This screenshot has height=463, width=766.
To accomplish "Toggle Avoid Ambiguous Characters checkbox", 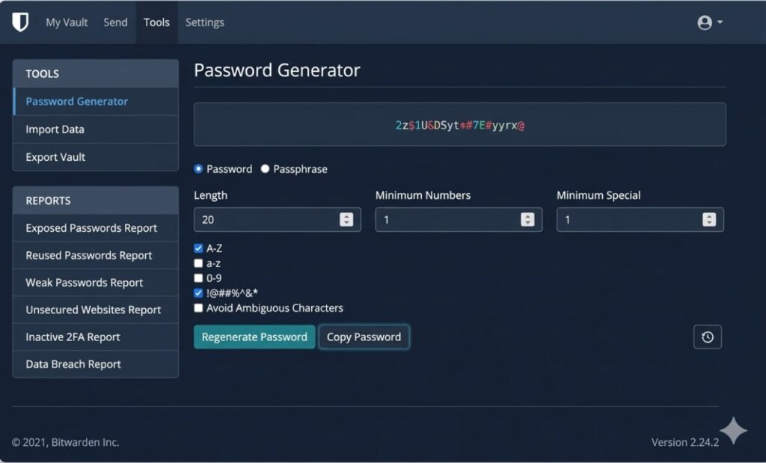I will 199,308.
